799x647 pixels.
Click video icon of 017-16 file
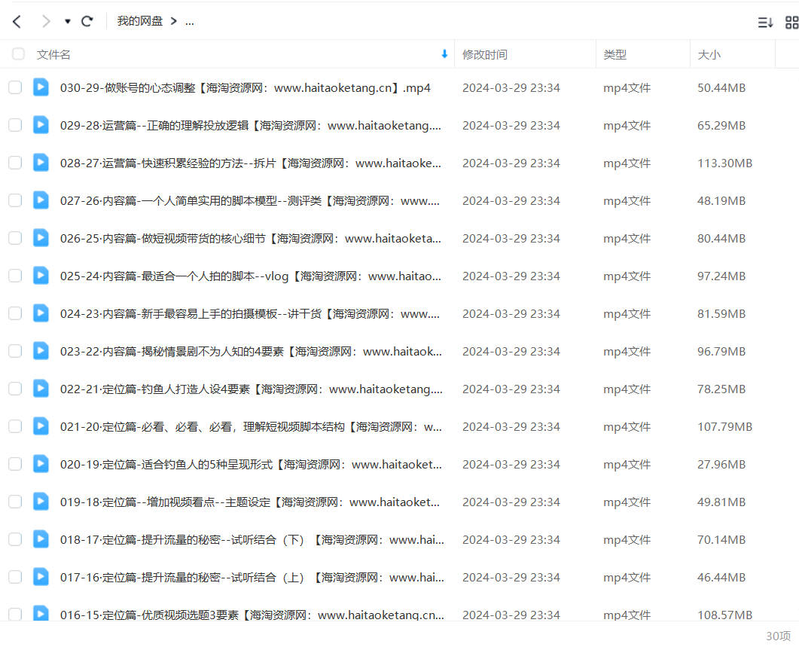[41, 577]
